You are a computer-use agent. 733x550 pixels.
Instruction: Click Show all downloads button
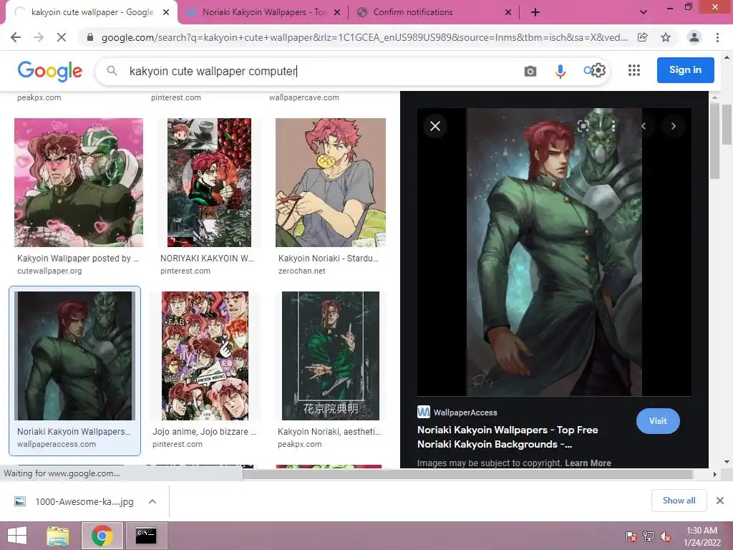point(679,501)
